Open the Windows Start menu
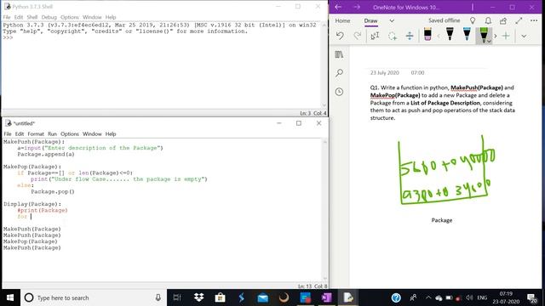 point(10,297)
